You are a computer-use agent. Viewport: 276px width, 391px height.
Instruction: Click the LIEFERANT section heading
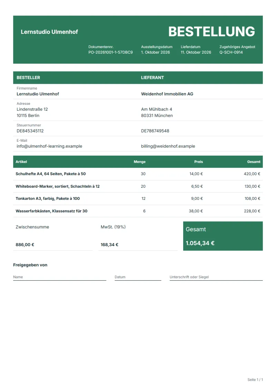tap(152, 77)
